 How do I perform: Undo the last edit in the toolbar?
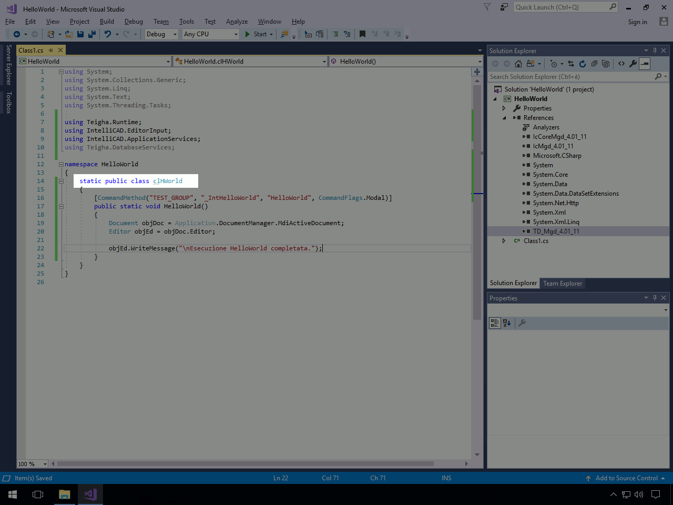pyautogui.click(x=108, y=34)
